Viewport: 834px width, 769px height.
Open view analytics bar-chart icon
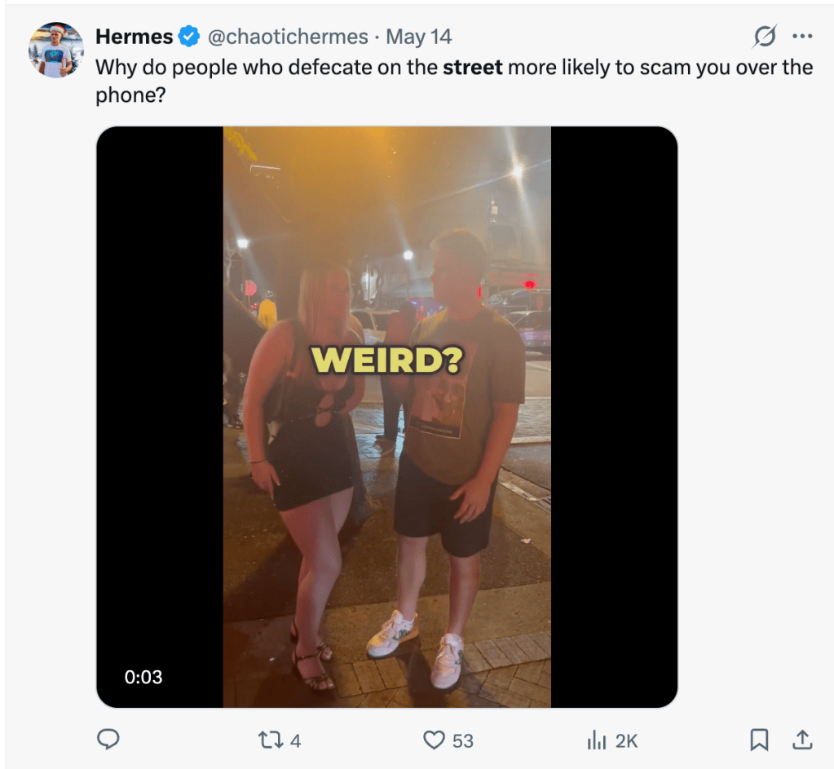596,740
